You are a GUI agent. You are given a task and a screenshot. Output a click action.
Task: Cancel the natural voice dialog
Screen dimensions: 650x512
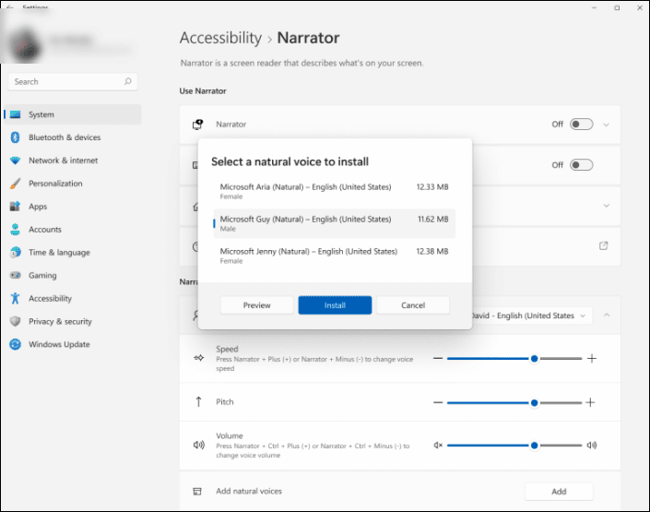point(413,305)
